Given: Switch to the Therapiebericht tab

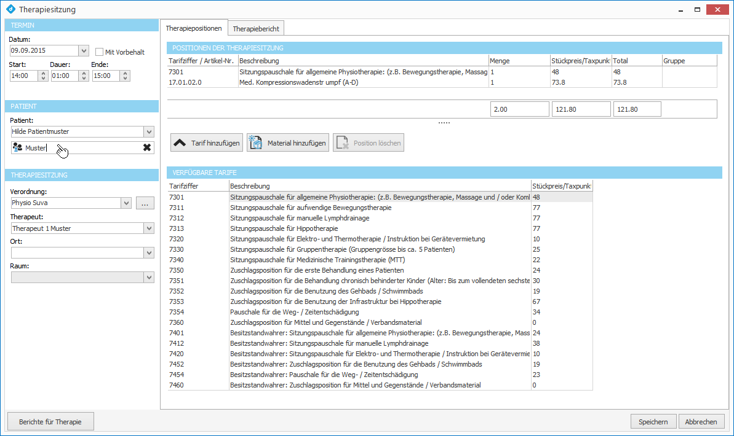Looking at the screenshot, I should click(x=256, y=29).
